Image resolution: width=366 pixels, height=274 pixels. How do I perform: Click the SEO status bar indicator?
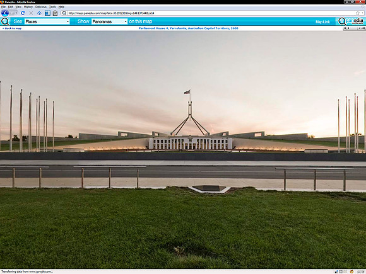[x=361, y=271]
